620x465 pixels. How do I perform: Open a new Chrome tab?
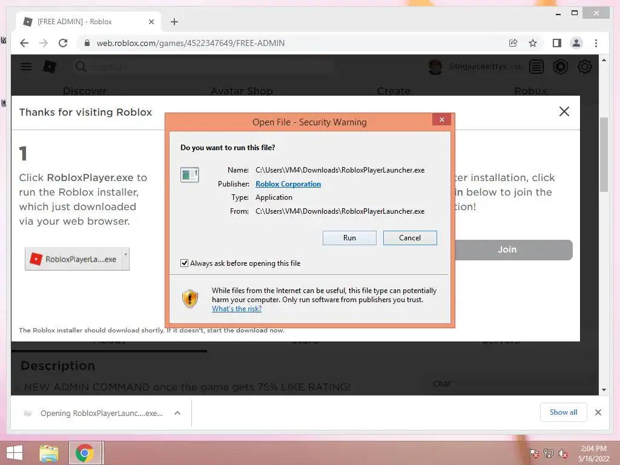[174, 22]
